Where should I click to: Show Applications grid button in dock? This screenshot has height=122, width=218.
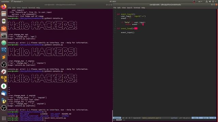(x=4, y=118)
